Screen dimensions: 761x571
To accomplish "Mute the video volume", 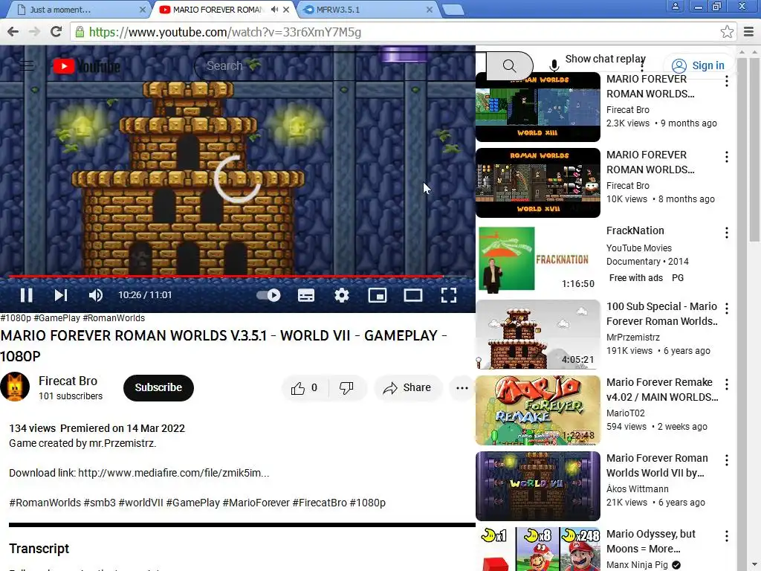I will click(96, 295).
